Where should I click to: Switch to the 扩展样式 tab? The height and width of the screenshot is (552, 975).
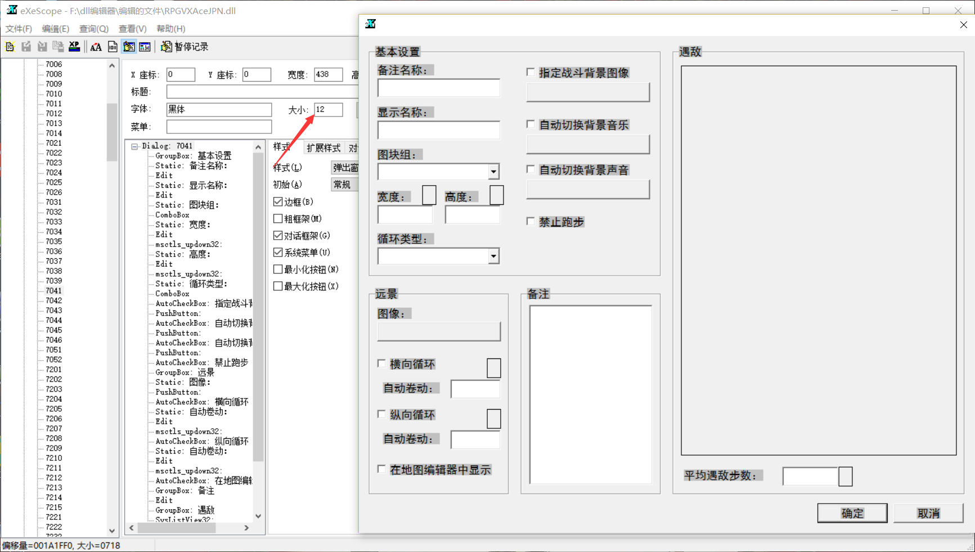pyautogui.click(x=323, y=148)
